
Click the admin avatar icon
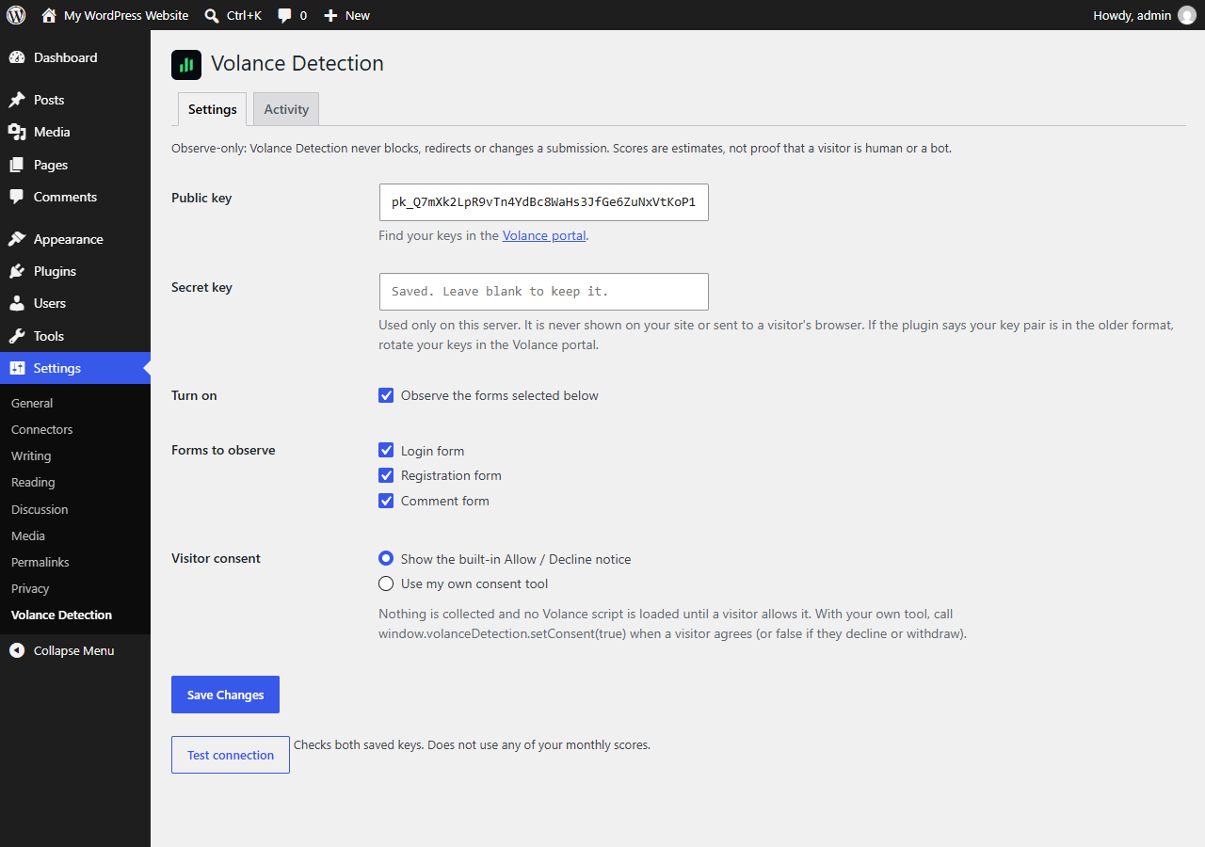pyautogui.click(x=1187, y=15)
